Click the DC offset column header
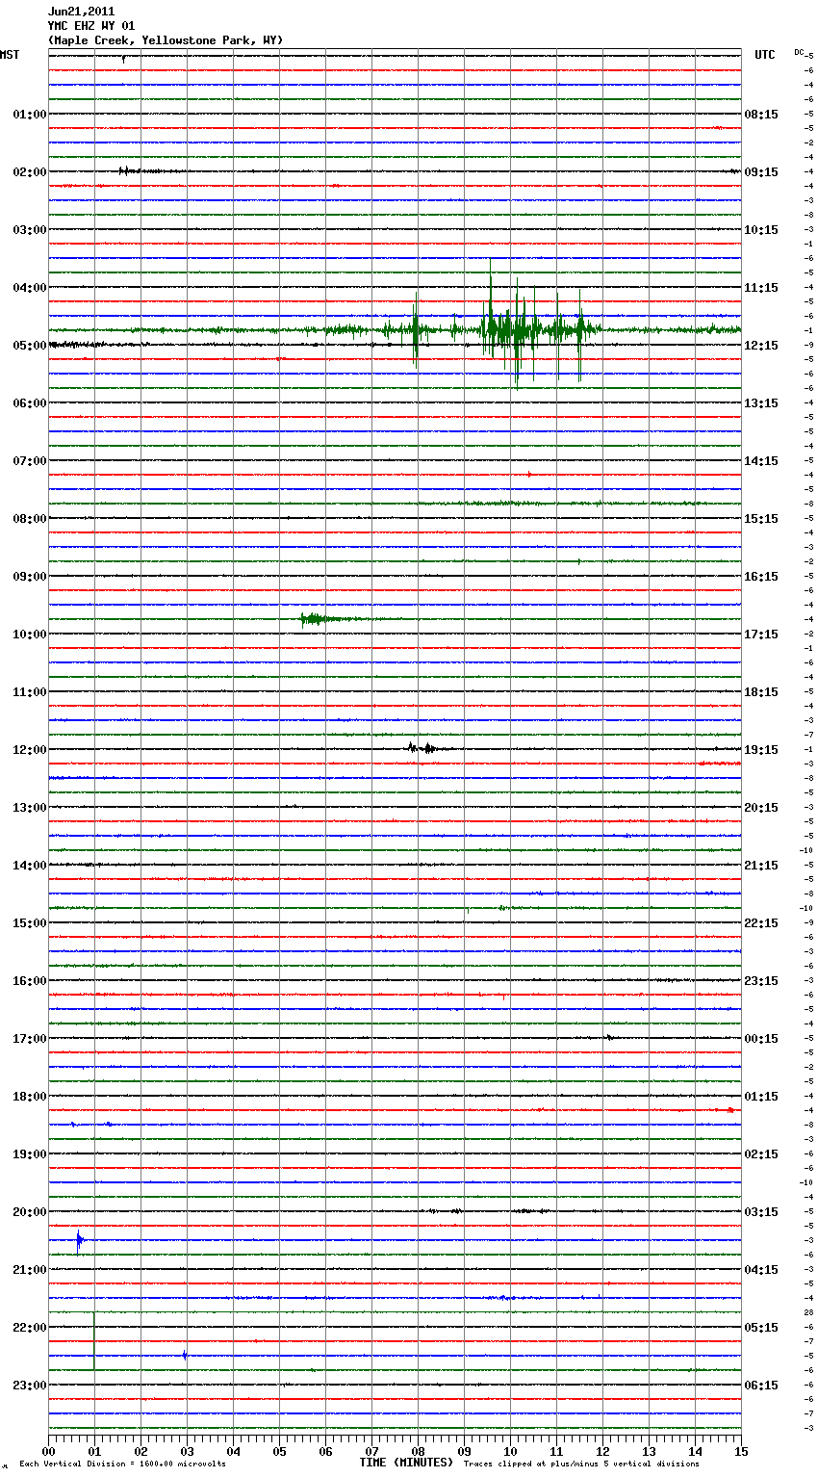 [x=800, y=52]
